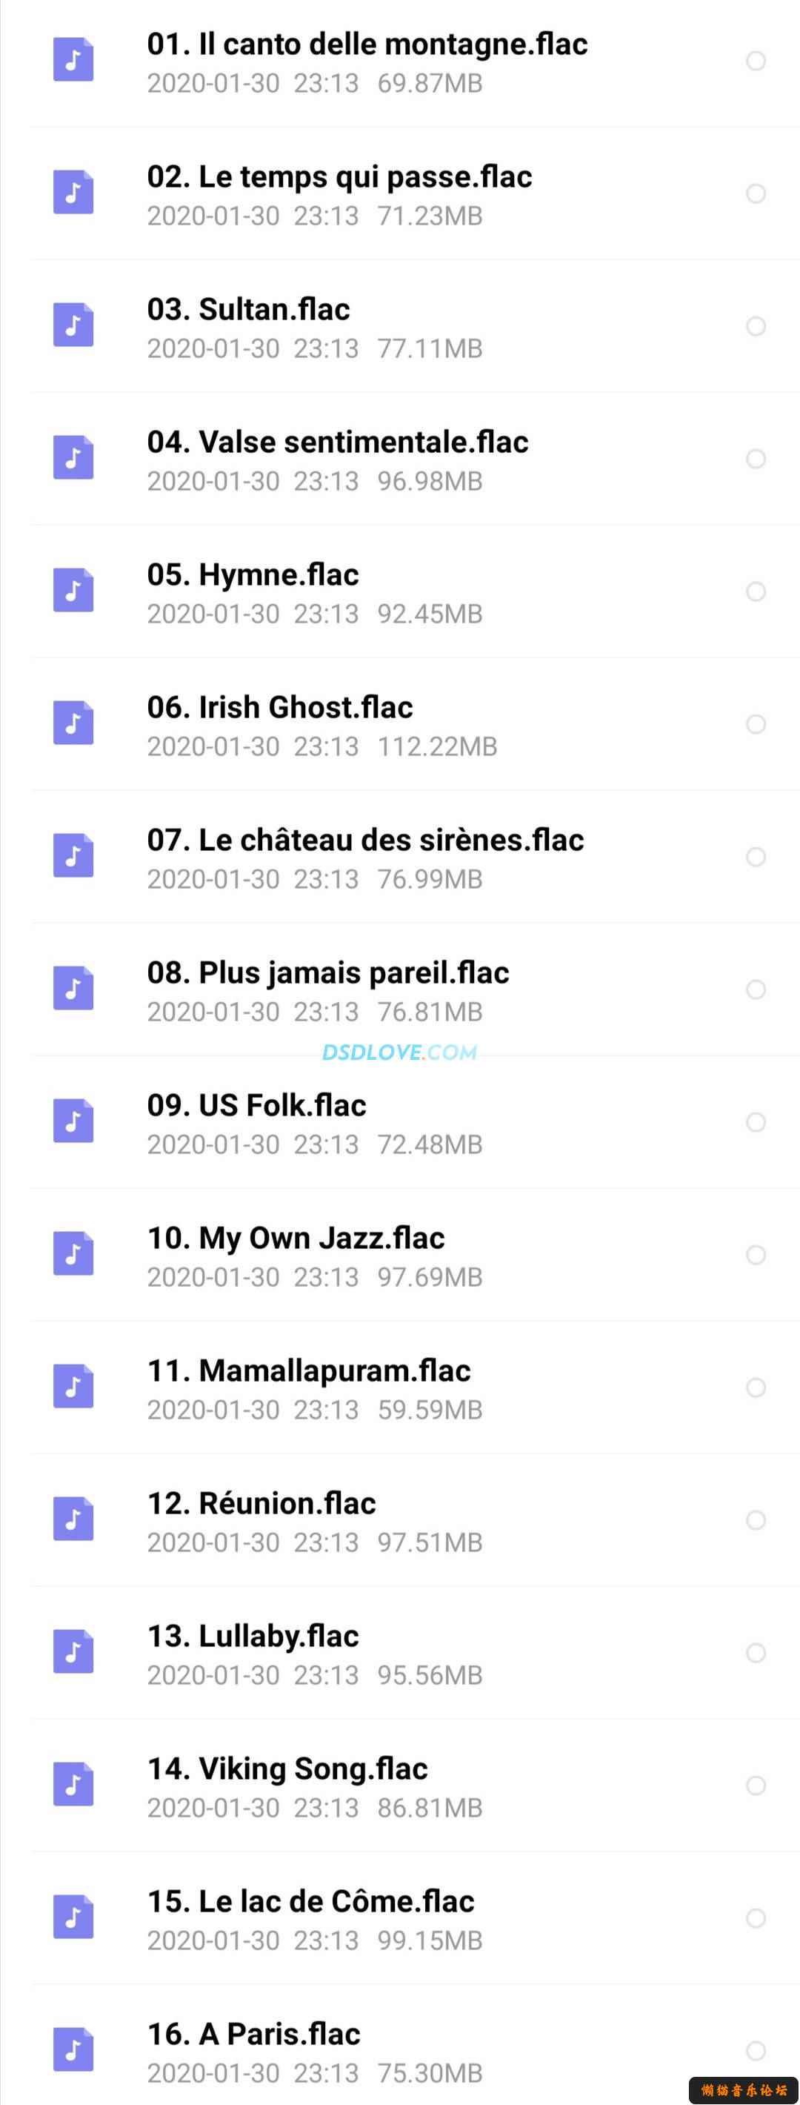Tick the selection circle for My Own Jazz

click(756, 1254)
